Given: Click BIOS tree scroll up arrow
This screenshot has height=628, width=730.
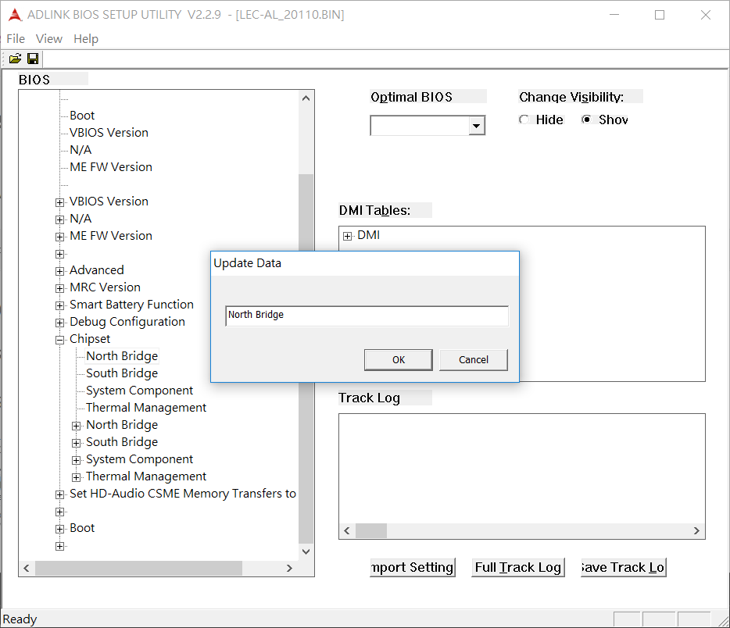Looking at the screenshot, I should tap(306, 98).
